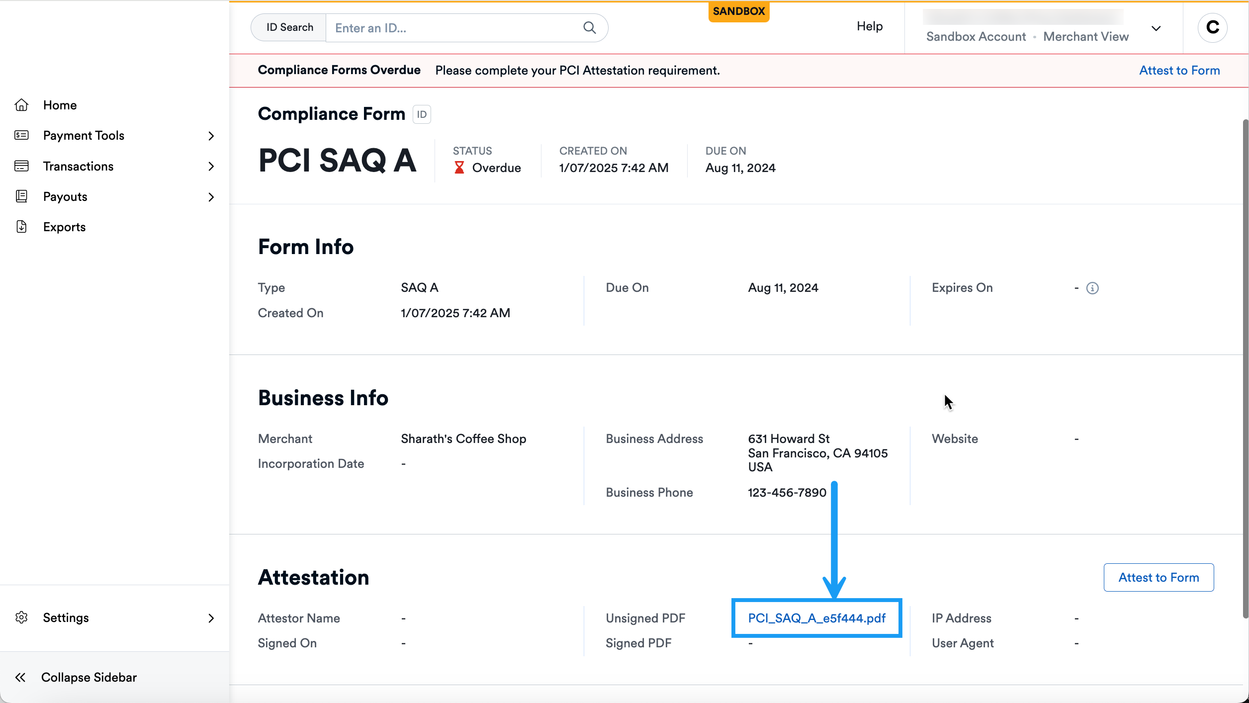The width and height of the screenshot is (1249, 703).
Task: Download PCI_SAQ_A_e5f444.pdf unsigned PDF
Action: click(x=816, y=618)
